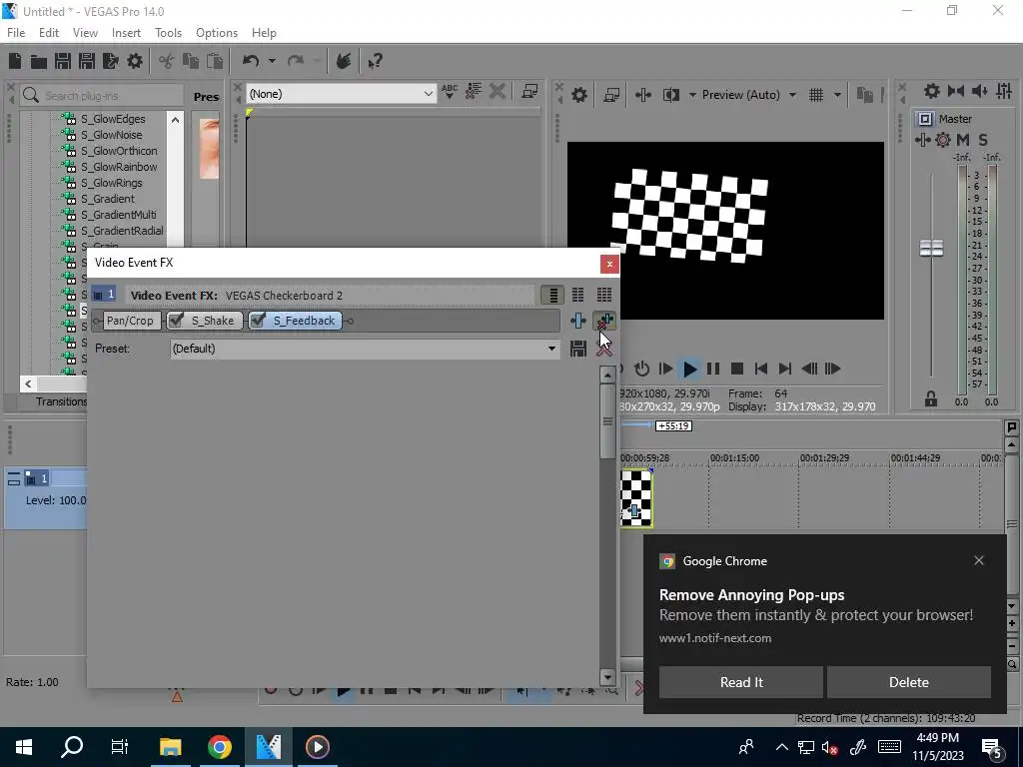The height and width of the screenshot is (767, 1023).
Task: Select S_GlowRainbow in plug-in list
Action: click(x=118, y=167)
